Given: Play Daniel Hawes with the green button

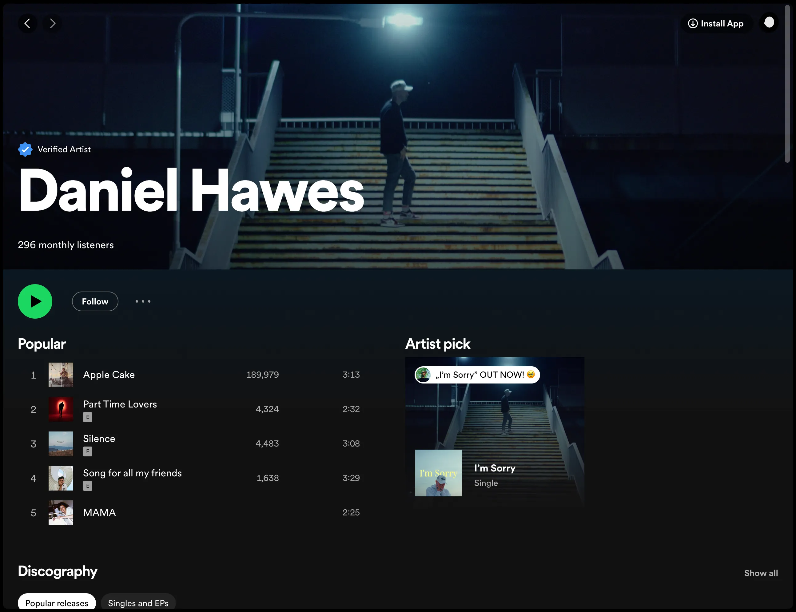Looking at the screenshot, I should [x=35, y=301].
